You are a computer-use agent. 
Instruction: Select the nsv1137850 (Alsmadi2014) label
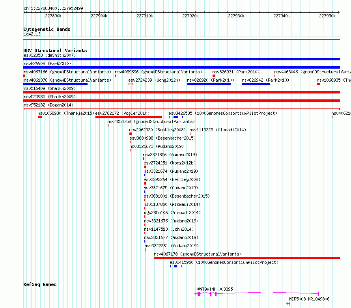coord(172,204)
